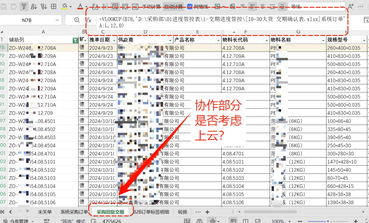Click the fx insert function icon
This screenshot has height=223, width=369.
[x=89, y=20]
